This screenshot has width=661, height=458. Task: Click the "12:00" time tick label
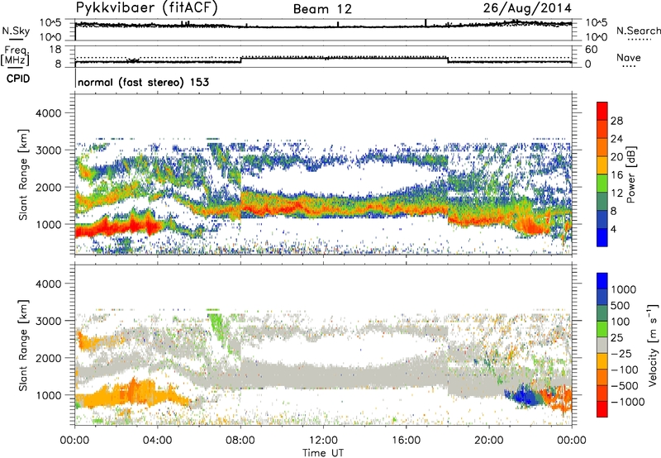point(323,441)
